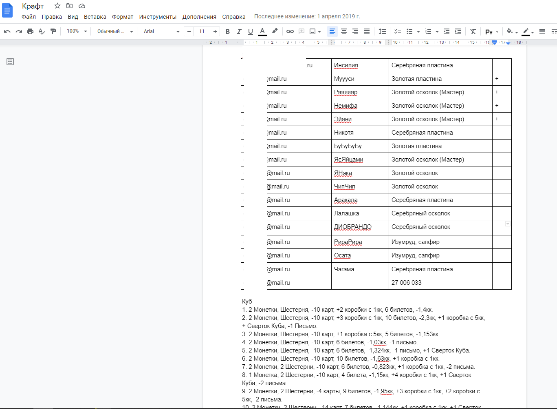The height and width of the screenshot is (410, 559).
Task: Open bulleted list style dropdown
Action: tap(418, 31)
